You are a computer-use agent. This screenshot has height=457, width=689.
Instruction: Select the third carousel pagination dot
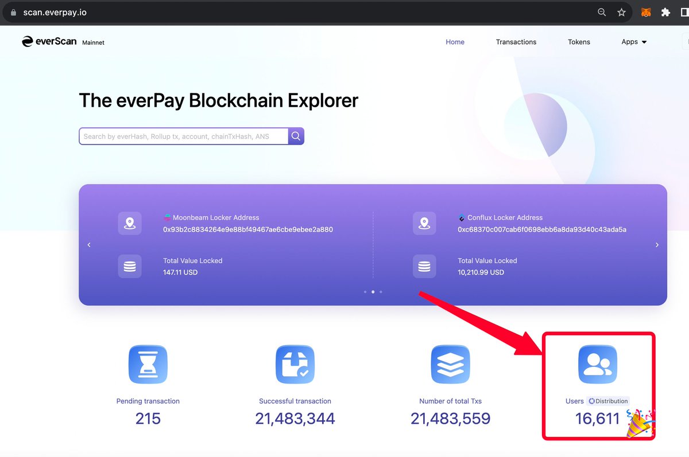(380, 292)
